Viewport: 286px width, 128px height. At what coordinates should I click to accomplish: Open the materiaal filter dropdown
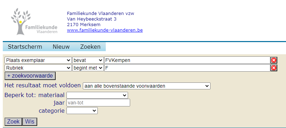click(x=97, y=95)
